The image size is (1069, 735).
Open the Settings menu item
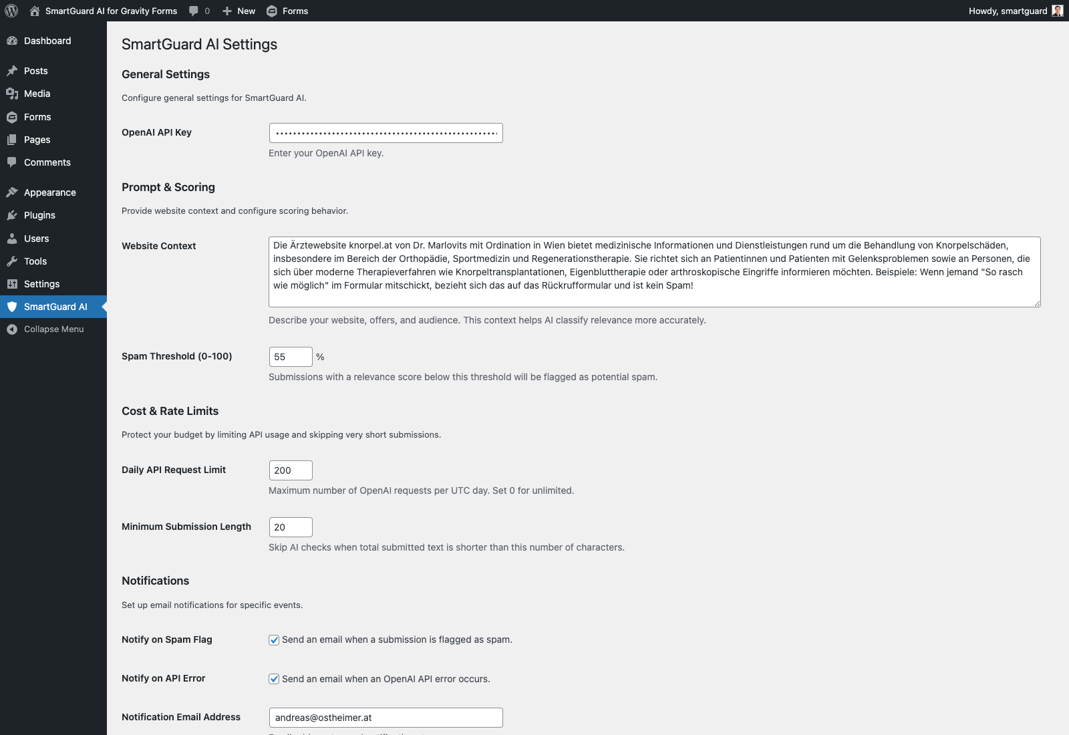click(53, 284)
